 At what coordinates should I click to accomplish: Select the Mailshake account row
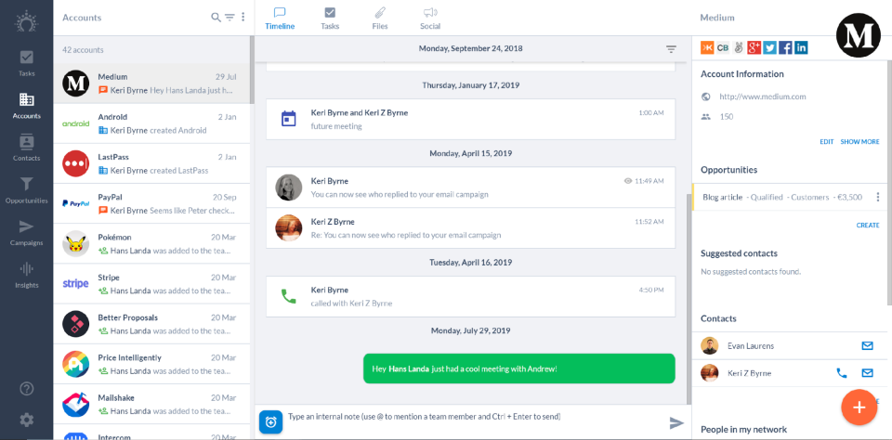(151, 404)
